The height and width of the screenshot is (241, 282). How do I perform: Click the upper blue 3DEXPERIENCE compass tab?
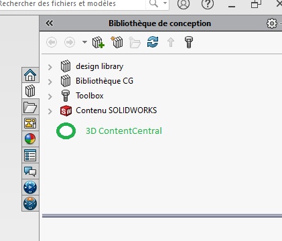click(x=30, y=187)
